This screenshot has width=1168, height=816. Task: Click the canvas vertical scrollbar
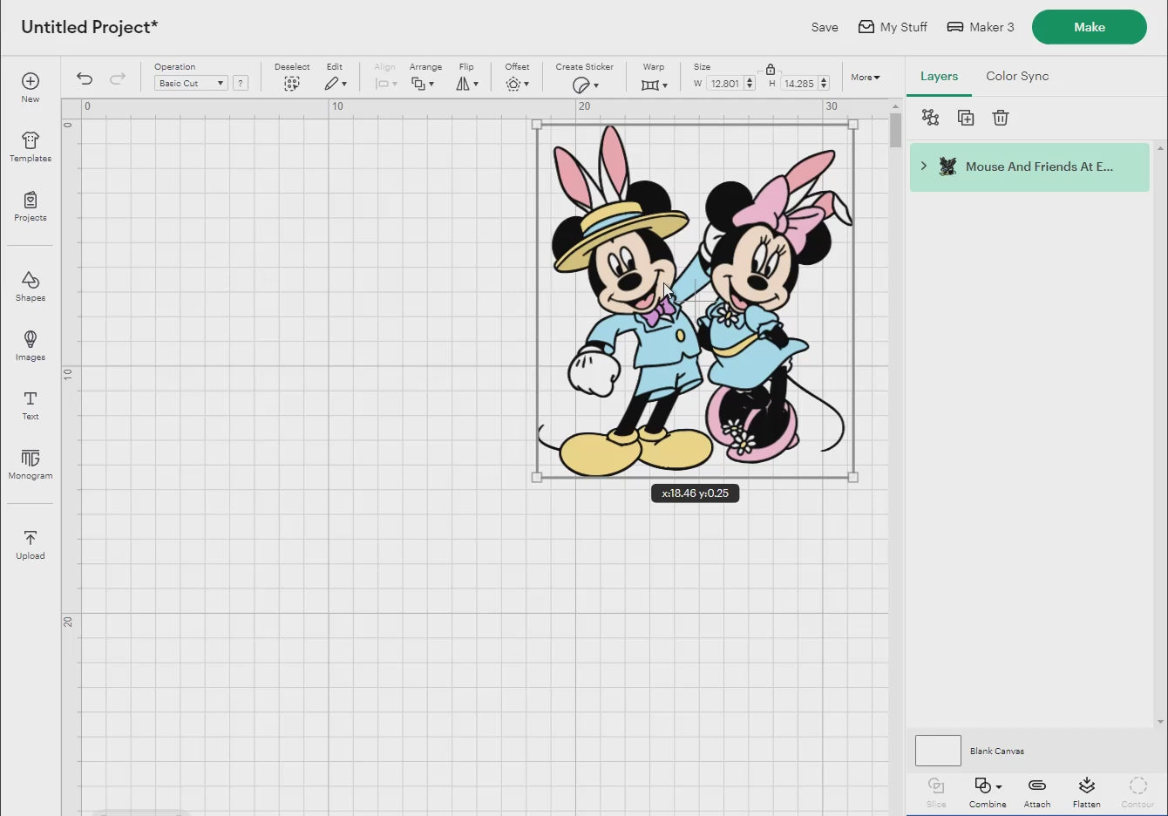(895, 130)
